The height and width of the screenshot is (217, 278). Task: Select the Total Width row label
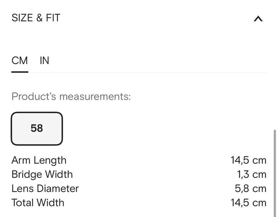[38, 203]
